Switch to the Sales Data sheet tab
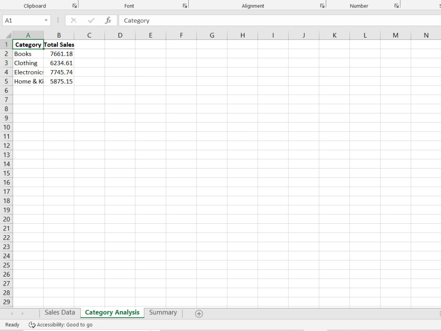The height and width of the screenshot is (331, 441). [x=60, y=312]
